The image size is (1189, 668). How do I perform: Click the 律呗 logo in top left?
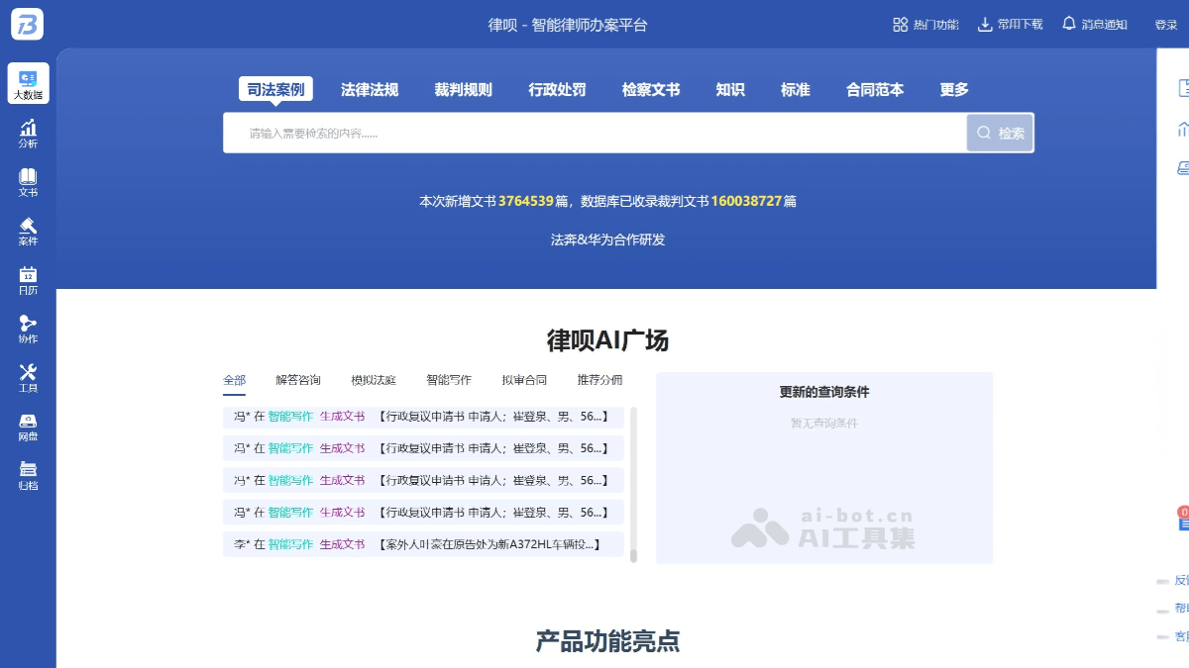(x=26, y=24)
